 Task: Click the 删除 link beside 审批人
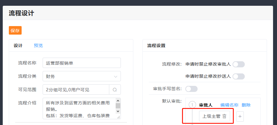(x=246, y=105)
